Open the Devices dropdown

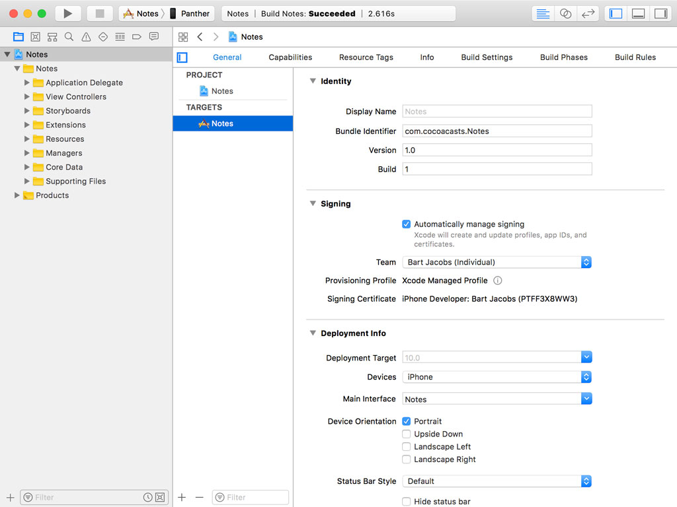click(497, 377)
